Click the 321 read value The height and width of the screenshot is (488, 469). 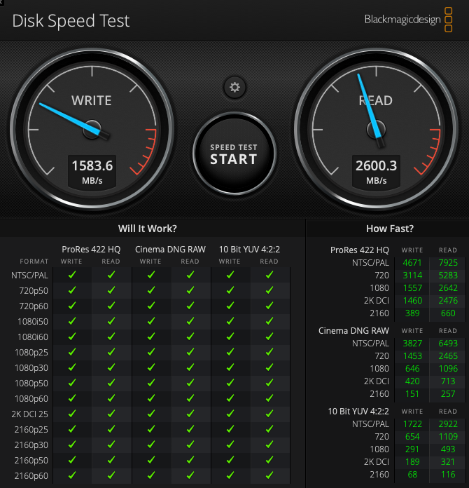coord(448,462)
